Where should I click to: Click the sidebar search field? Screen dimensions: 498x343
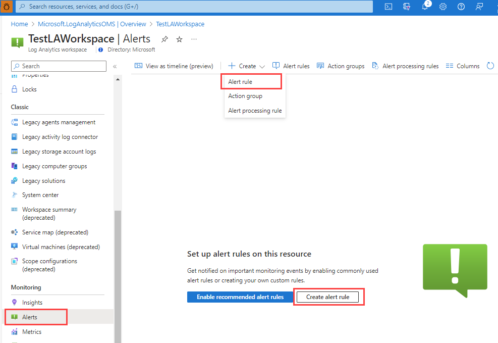pyautogui.click(x=58, y=66)
